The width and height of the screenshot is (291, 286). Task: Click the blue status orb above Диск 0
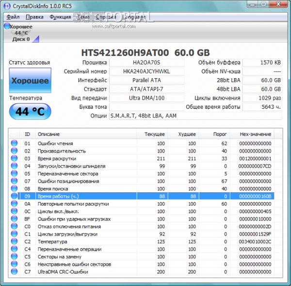pos(7,26)
